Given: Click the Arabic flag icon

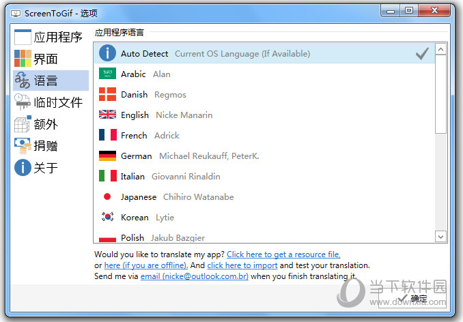Looking at the screenshot, I should pos(107,74).
